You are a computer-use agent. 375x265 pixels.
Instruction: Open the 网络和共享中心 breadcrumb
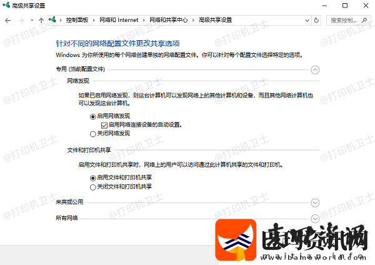169,20
